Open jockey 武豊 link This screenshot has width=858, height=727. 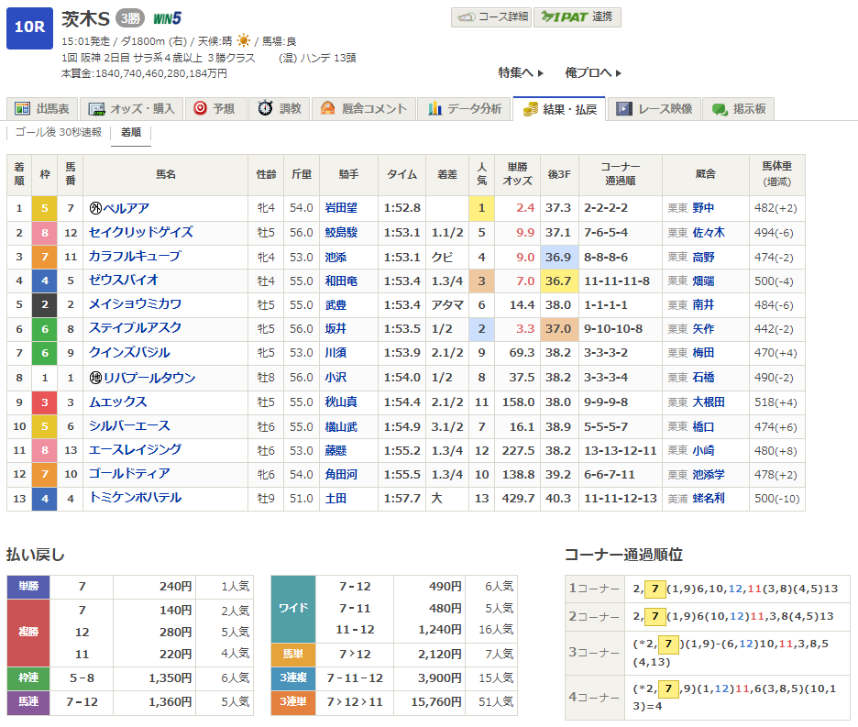[x=336, y=303]
